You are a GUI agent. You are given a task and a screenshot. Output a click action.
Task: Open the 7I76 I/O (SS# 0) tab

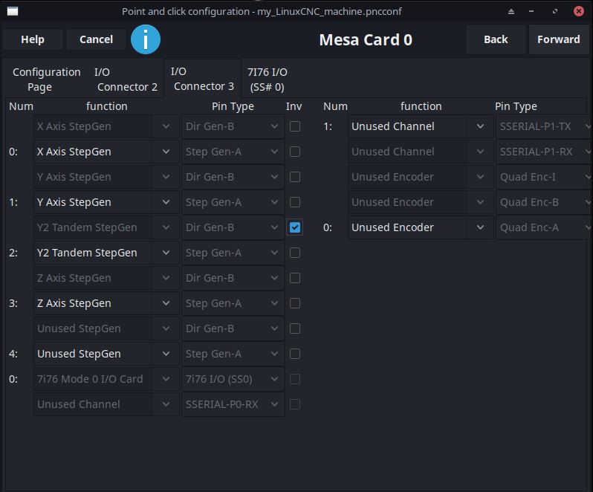pyautogui.click(x=267, y=80)
